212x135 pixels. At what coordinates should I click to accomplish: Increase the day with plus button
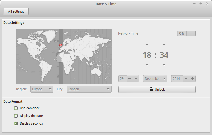click(136, 79)
